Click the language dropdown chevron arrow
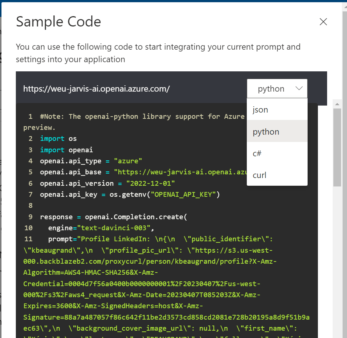 click(299, 89)
